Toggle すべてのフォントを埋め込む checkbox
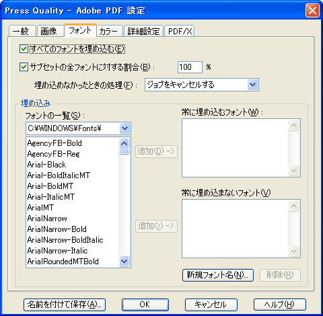The height and width of the screenshot is (316, 323). point(24,49)
